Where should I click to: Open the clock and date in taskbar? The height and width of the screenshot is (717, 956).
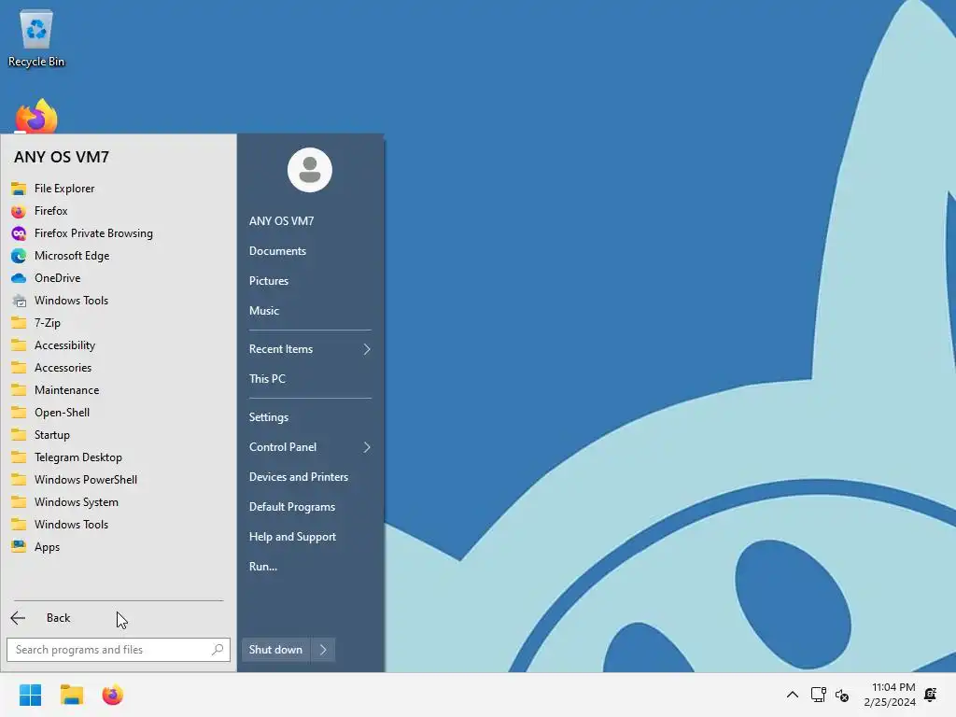tap(890, 695)
